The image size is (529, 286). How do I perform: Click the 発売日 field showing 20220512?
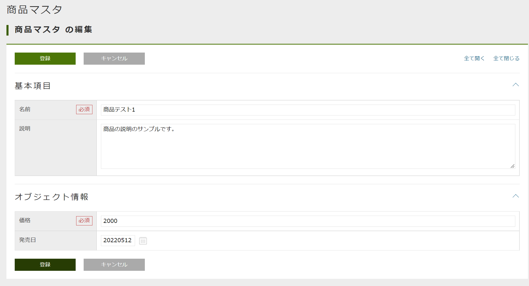tap(118, 240)
